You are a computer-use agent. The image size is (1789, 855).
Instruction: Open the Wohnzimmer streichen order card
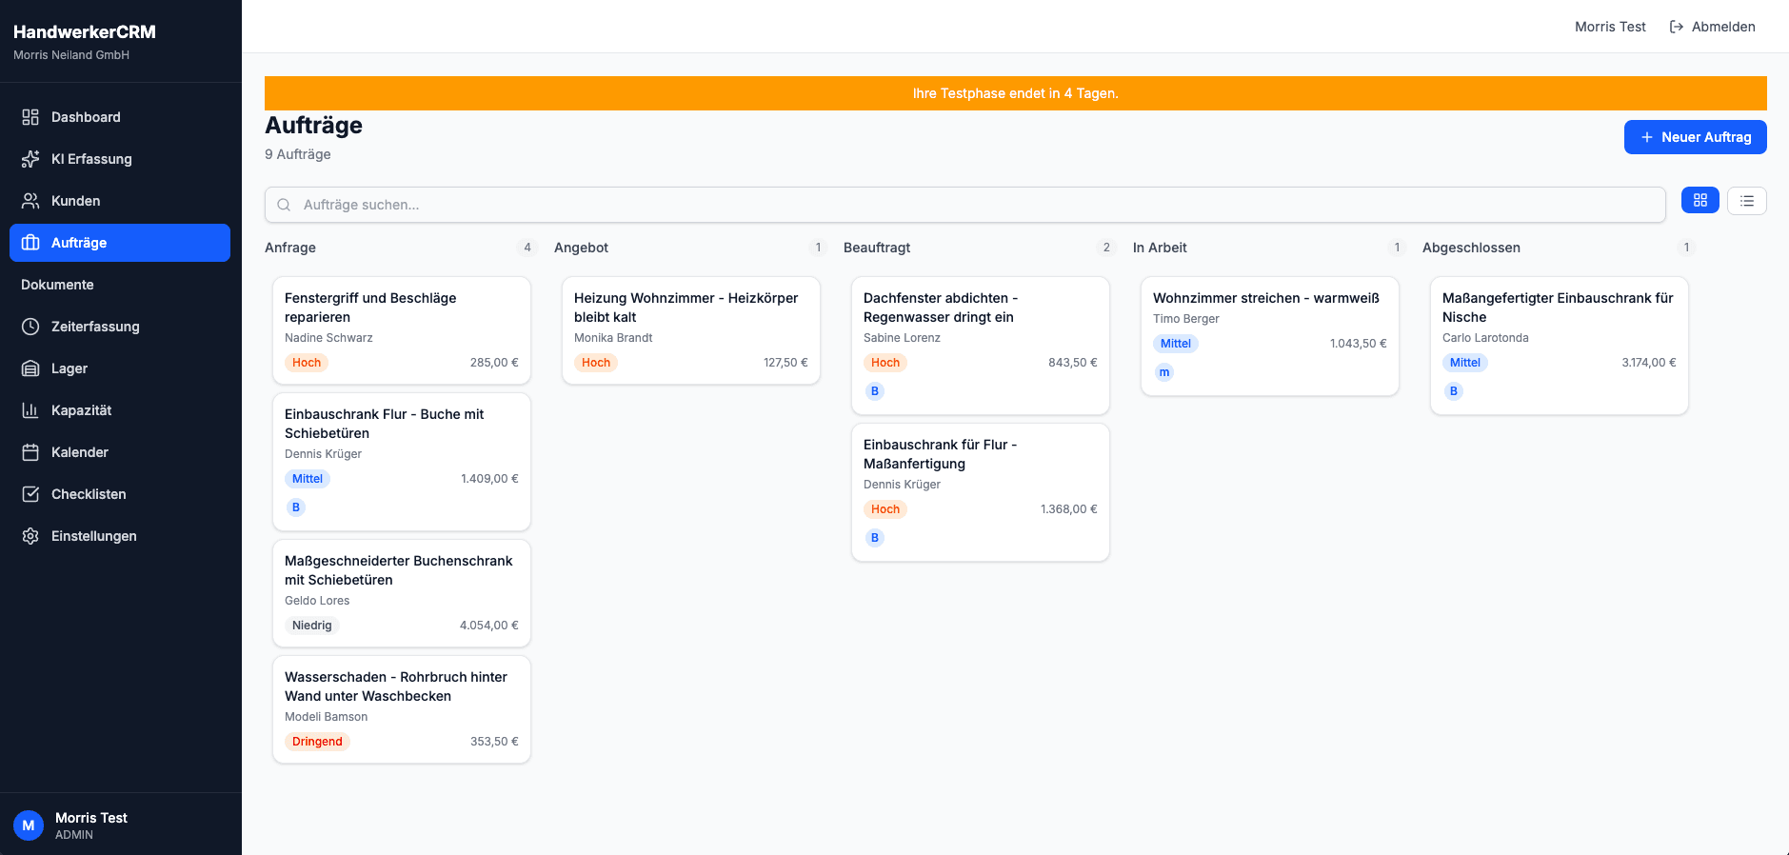point(1269,335)
